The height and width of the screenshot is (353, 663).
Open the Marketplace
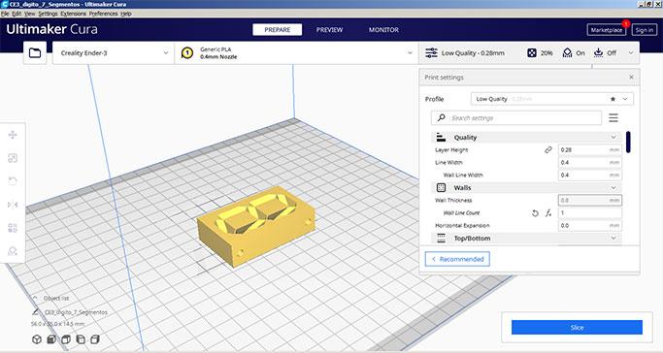[607, 30]
